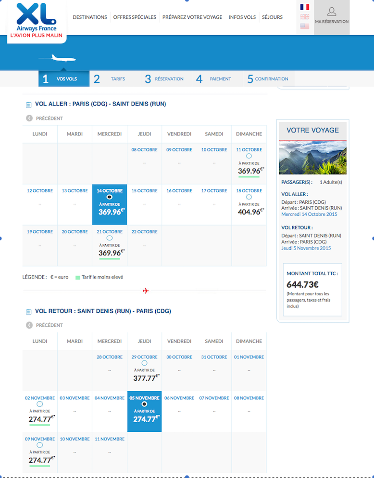The height and width of the screenshot is (478, 374).
Task: Select the UK flag language icon
Action: [304, 17]
